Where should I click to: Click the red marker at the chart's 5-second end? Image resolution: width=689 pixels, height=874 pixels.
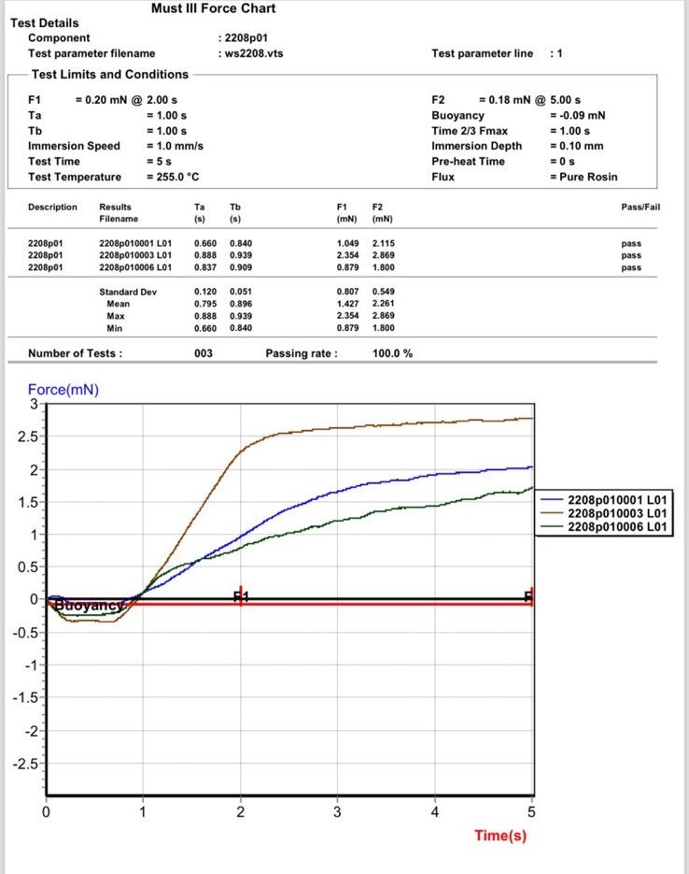(529, 597)
